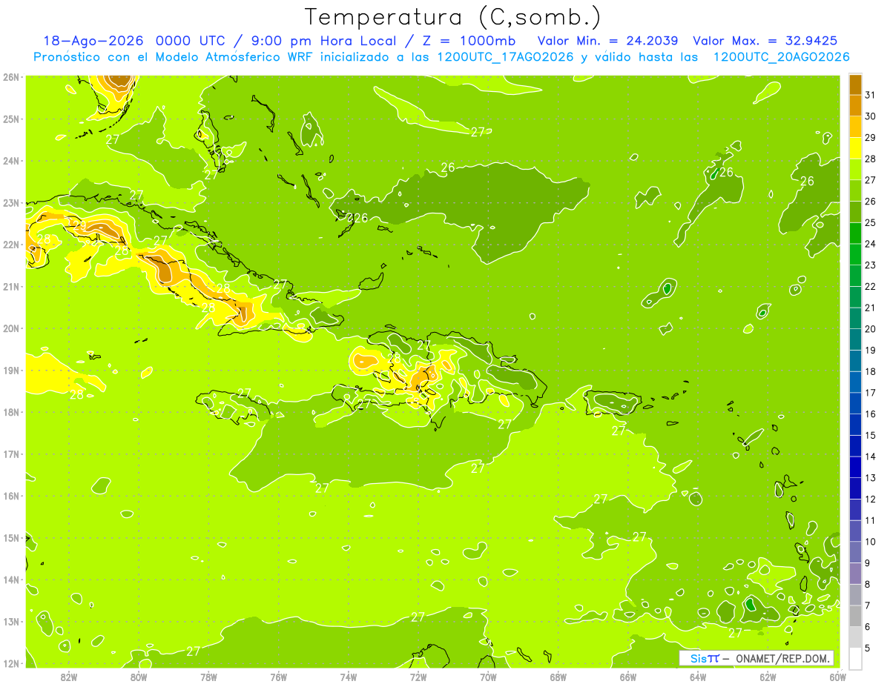890x687 pixels.
Task: Click the 66W longitude axis label
Action: tap(628, 677)
